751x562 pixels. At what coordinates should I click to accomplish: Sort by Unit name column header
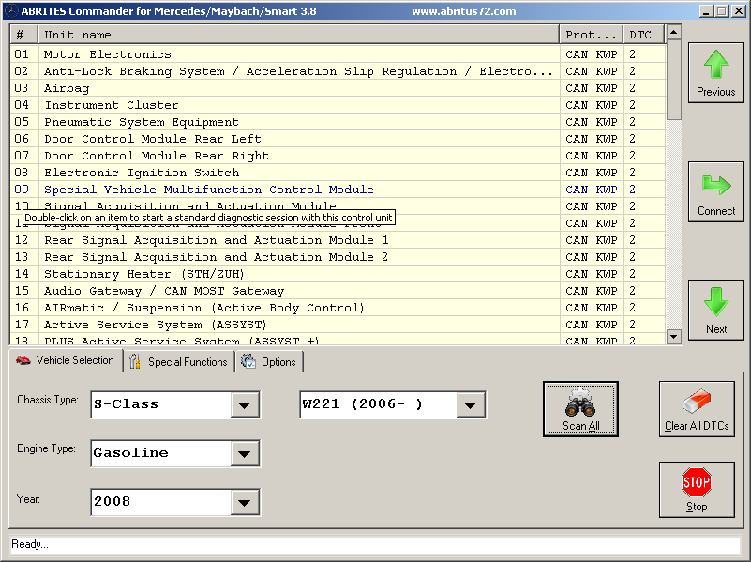[x=299, y=35]
